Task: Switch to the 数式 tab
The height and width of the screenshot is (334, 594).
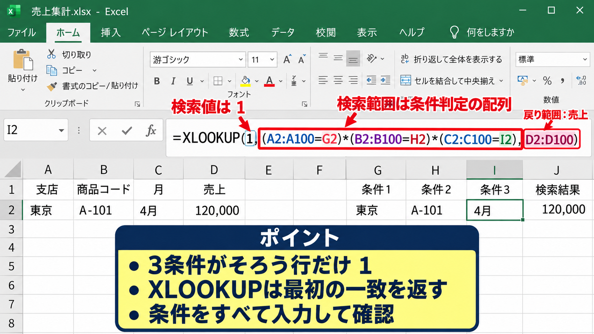Action: 239,33
